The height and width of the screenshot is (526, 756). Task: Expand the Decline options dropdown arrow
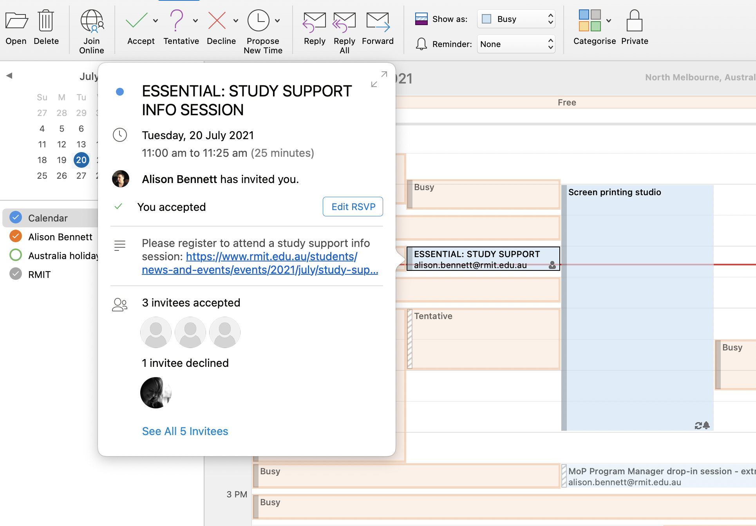point(235,21)
